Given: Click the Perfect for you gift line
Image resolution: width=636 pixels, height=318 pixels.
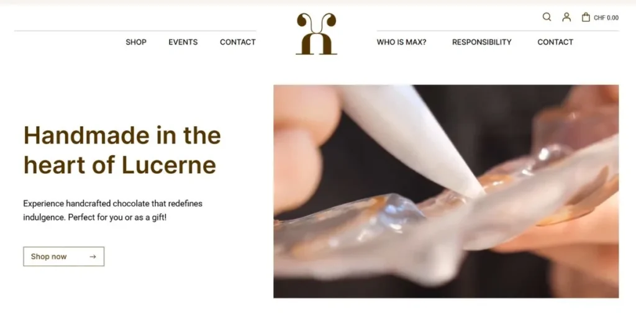Looking at the screenshot, I should (117, 217).
